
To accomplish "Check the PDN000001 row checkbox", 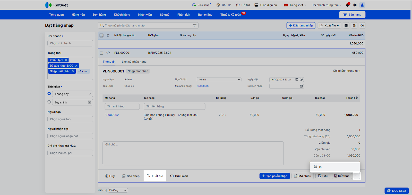I will pos(101,53).
